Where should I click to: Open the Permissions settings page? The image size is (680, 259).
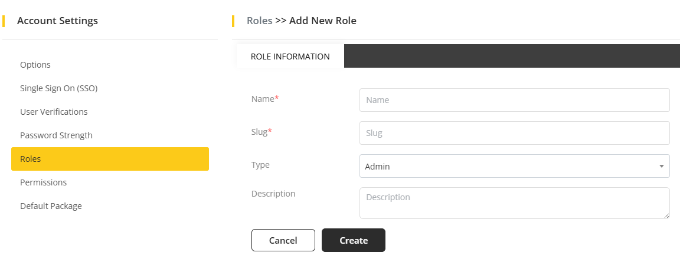point(43,182)
